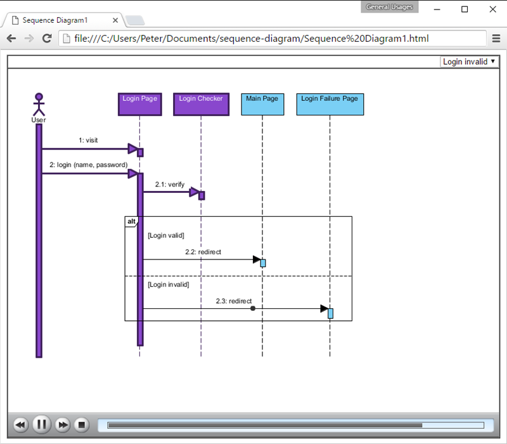Click the animation progress bar
This screenshot has height=444, width=507.
tap(295, 425)
